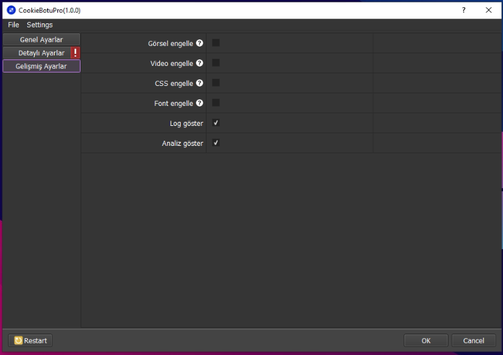Viewport: 503px width, 355px height.
Task: Tick the Video engelle checkbox
Action: point(216,63)
